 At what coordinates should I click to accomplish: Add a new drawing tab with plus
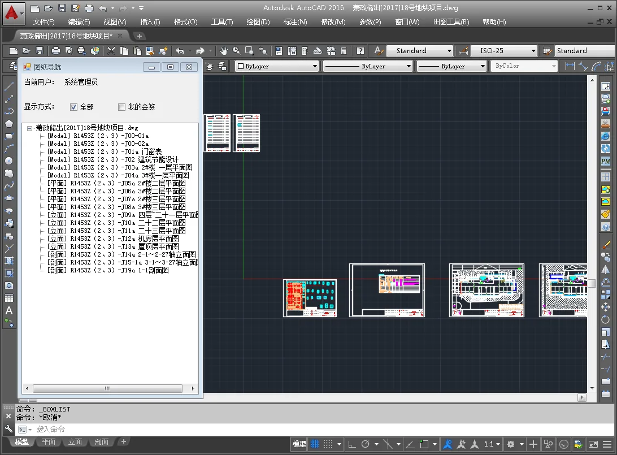click(139, 36)
